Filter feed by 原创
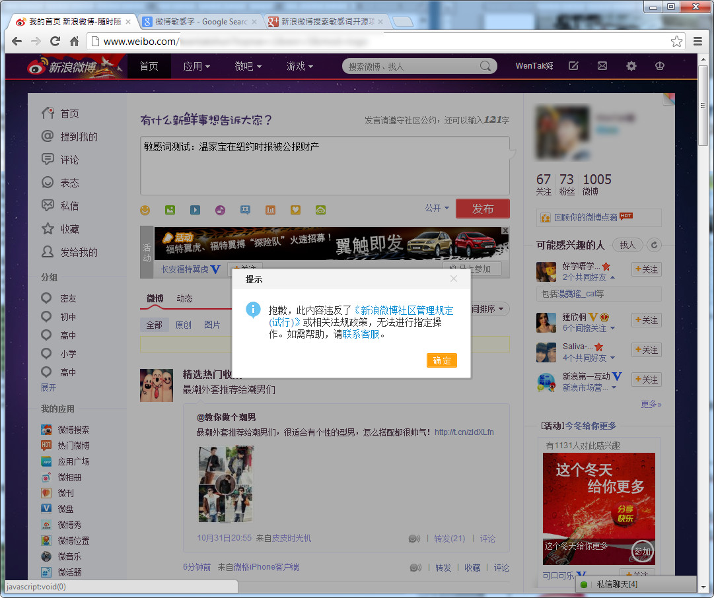The height and width of the screenshot is (598, 714). 183,325
